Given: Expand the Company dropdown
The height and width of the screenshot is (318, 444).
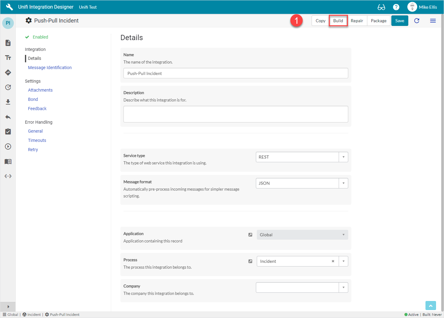Looking at the screenshot, I should [x=343, y=287].
